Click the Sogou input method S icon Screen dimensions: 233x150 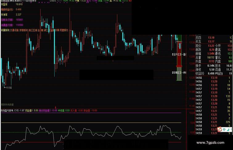[x=219, y=129]
